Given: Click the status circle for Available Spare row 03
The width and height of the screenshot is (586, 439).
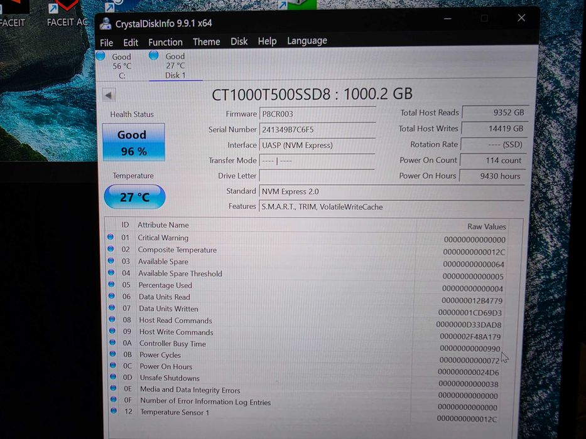Looking at the screenshot, I should point(111,260).
